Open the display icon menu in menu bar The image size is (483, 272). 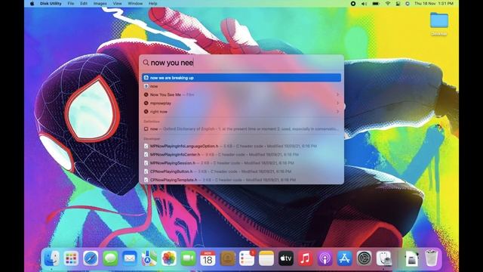tap(398, 3)
